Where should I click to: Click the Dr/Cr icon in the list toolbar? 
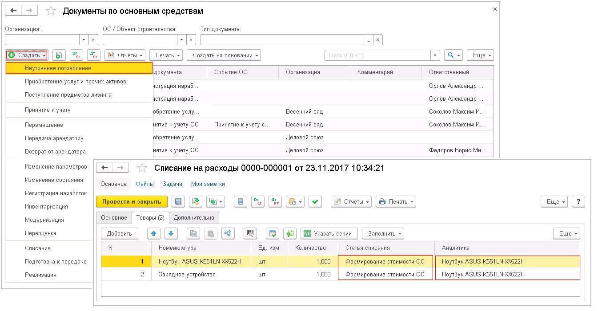pos(76,55)
